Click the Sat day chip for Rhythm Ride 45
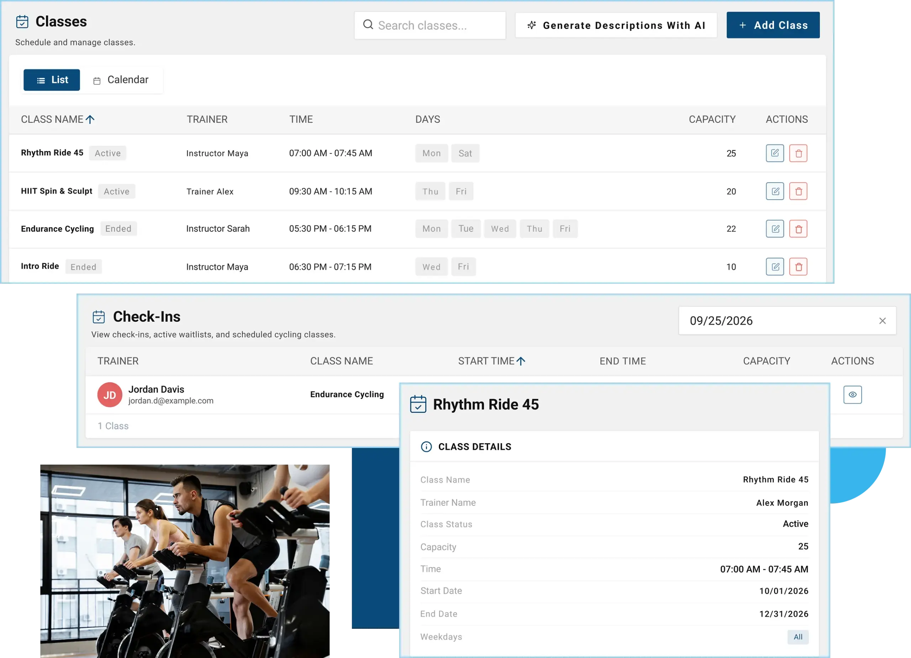This screenshot has width=911, height=658. pyautogui.click(x=465, y=153)
